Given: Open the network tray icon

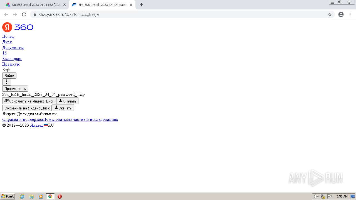Looking at the screenshot, I should (x=323, y=196).
